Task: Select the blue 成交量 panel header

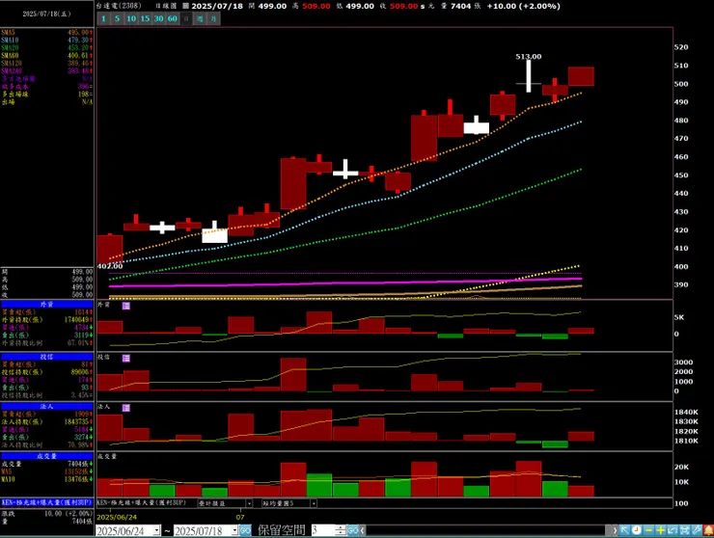Action: click(x=47, y=456)
